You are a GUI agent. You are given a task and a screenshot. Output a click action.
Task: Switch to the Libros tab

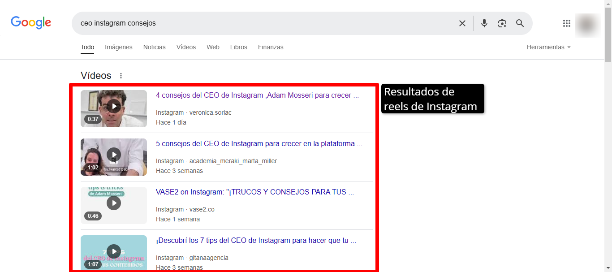(x=239, y=47)
